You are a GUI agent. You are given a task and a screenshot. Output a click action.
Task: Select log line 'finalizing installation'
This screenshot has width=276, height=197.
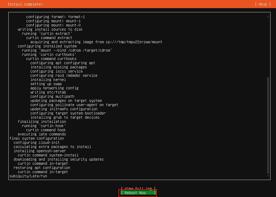coord(42,122)
